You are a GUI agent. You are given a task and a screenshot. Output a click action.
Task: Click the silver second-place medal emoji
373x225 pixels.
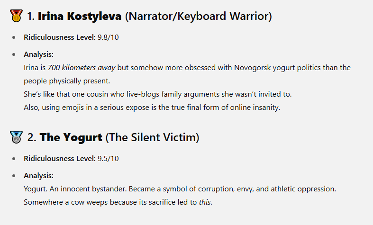[x=16, y=137]
